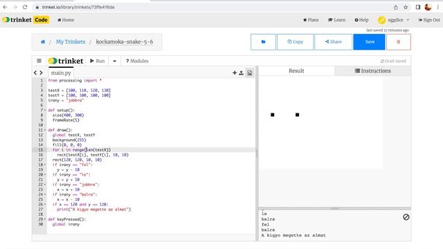Viewport: 443px width, 249px height.
Task: Click the folder button beside Copy
Action: (x=263, y=41)
